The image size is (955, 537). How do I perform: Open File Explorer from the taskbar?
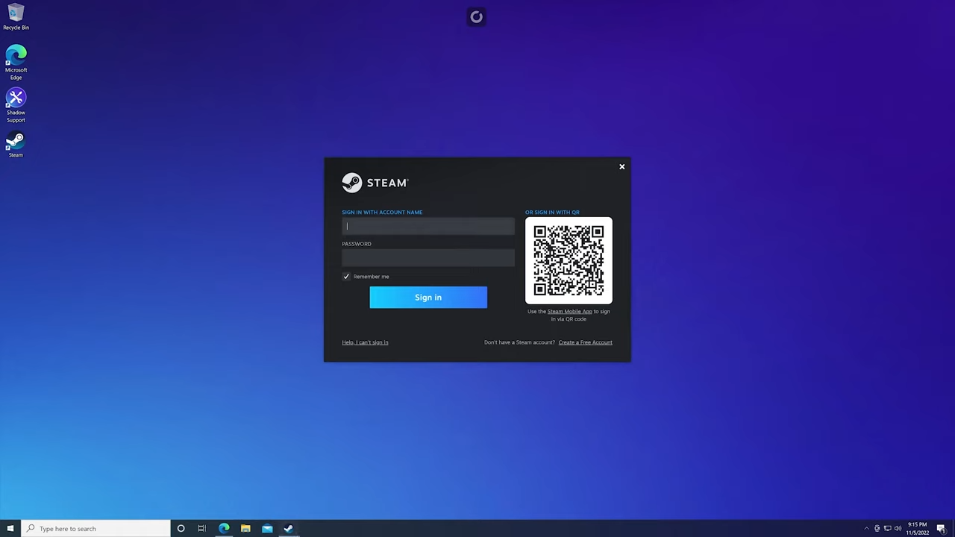tap(245, 529)
